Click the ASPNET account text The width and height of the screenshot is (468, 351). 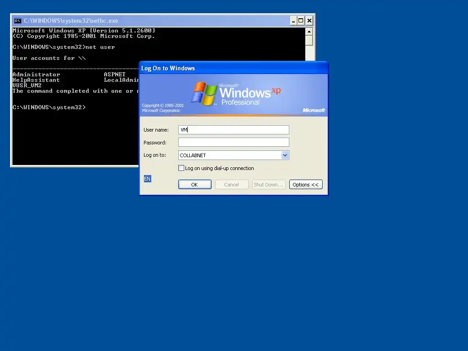coord(115,74)
